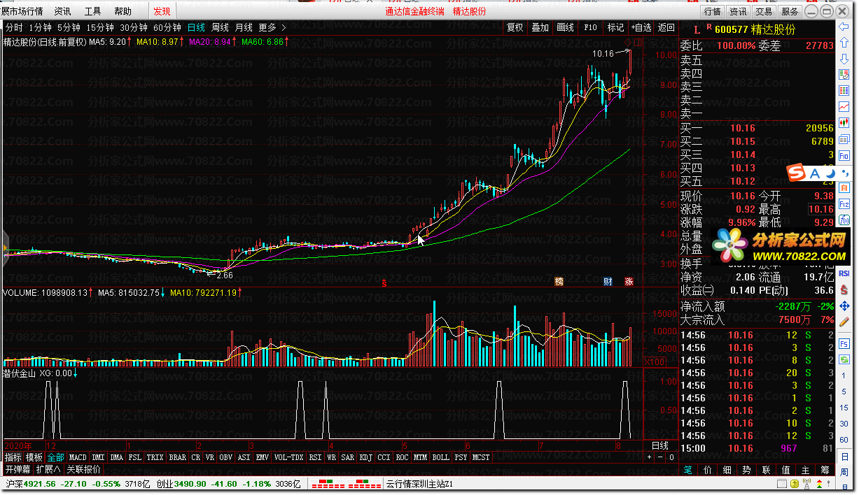859x495 pixels.
Task: Click the 交易 button at top right
Action: click(764, 11)
